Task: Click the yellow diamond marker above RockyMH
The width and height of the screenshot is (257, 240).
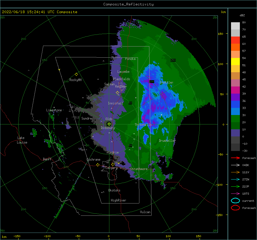Action: 76,74
